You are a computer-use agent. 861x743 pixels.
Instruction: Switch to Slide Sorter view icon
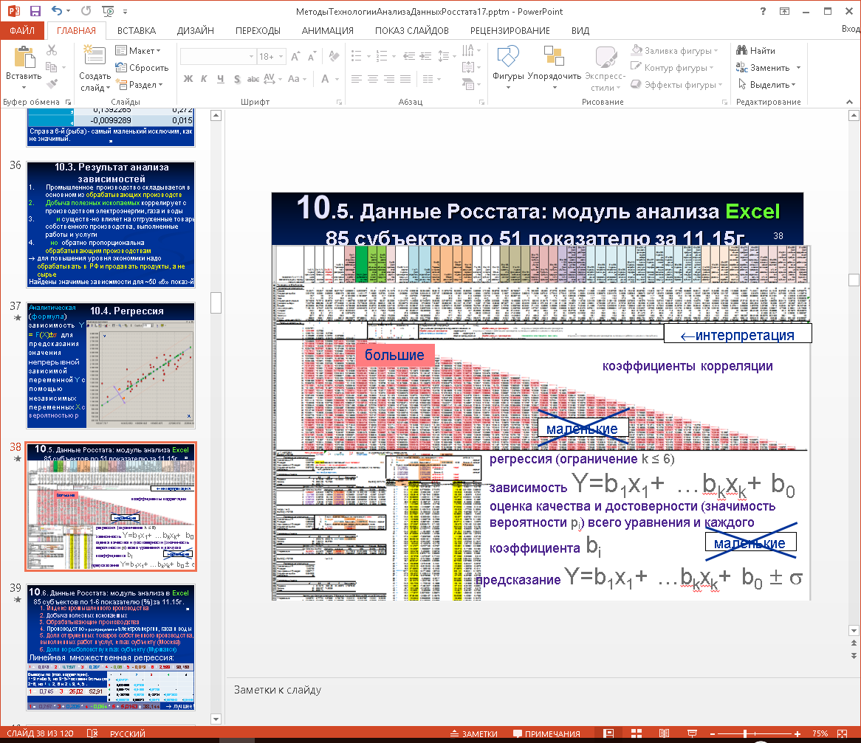click(637, 733)
